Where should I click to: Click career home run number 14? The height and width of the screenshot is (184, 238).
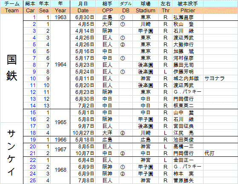(30, 105)
